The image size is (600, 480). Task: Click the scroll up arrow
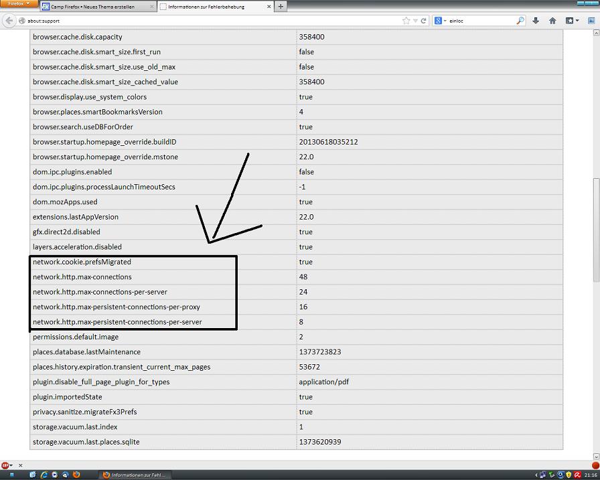(596, 33)
